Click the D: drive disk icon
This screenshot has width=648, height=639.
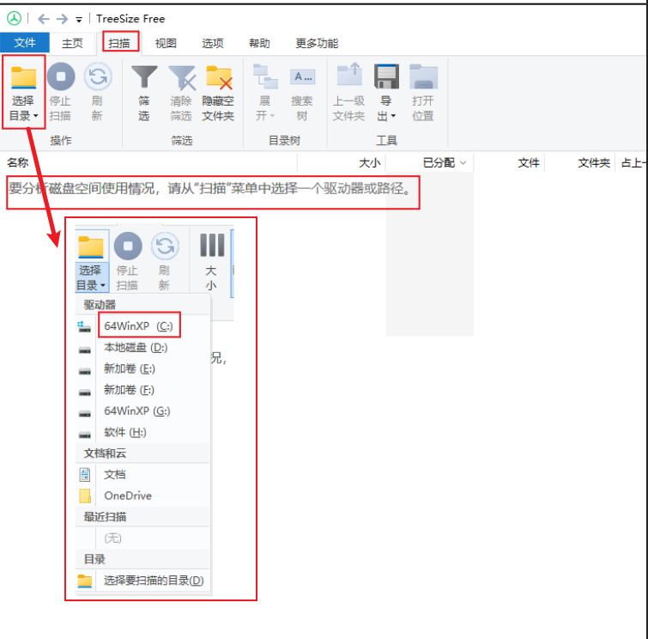tap(85, 350)
